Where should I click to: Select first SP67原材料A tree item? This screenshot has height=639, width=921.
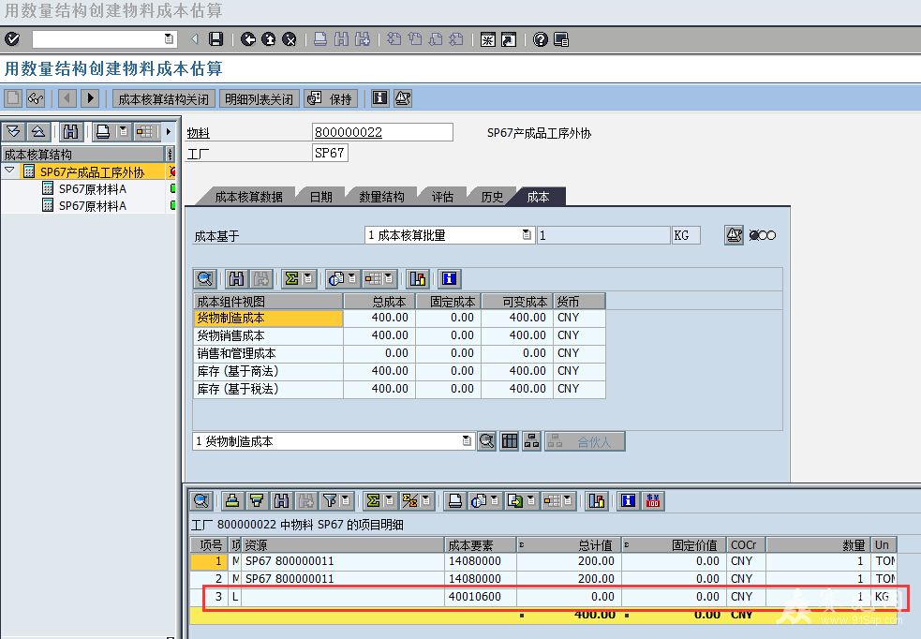pyautogui.click(x=92, y=189)
